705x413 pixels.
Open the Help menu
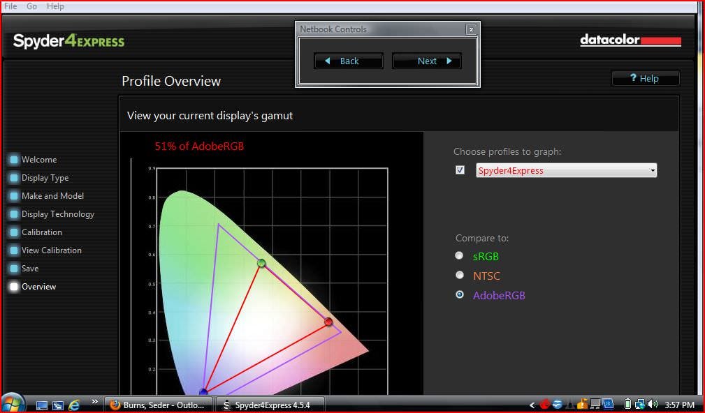tap(55, 6)
